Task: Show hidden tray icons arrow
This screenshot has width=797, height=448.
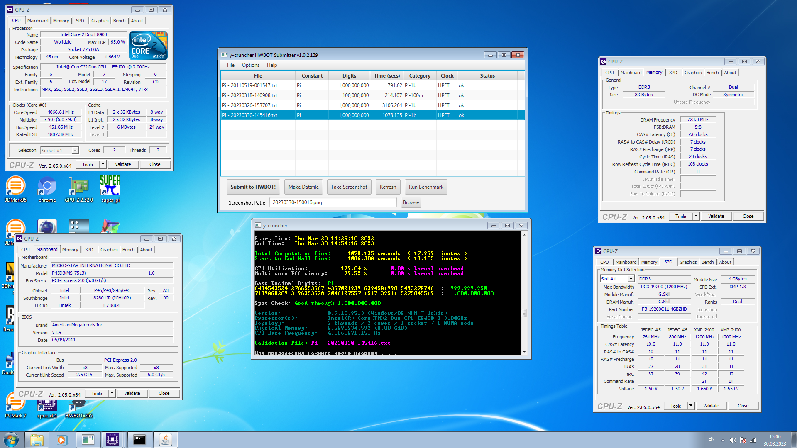Action: pos(723,440)
